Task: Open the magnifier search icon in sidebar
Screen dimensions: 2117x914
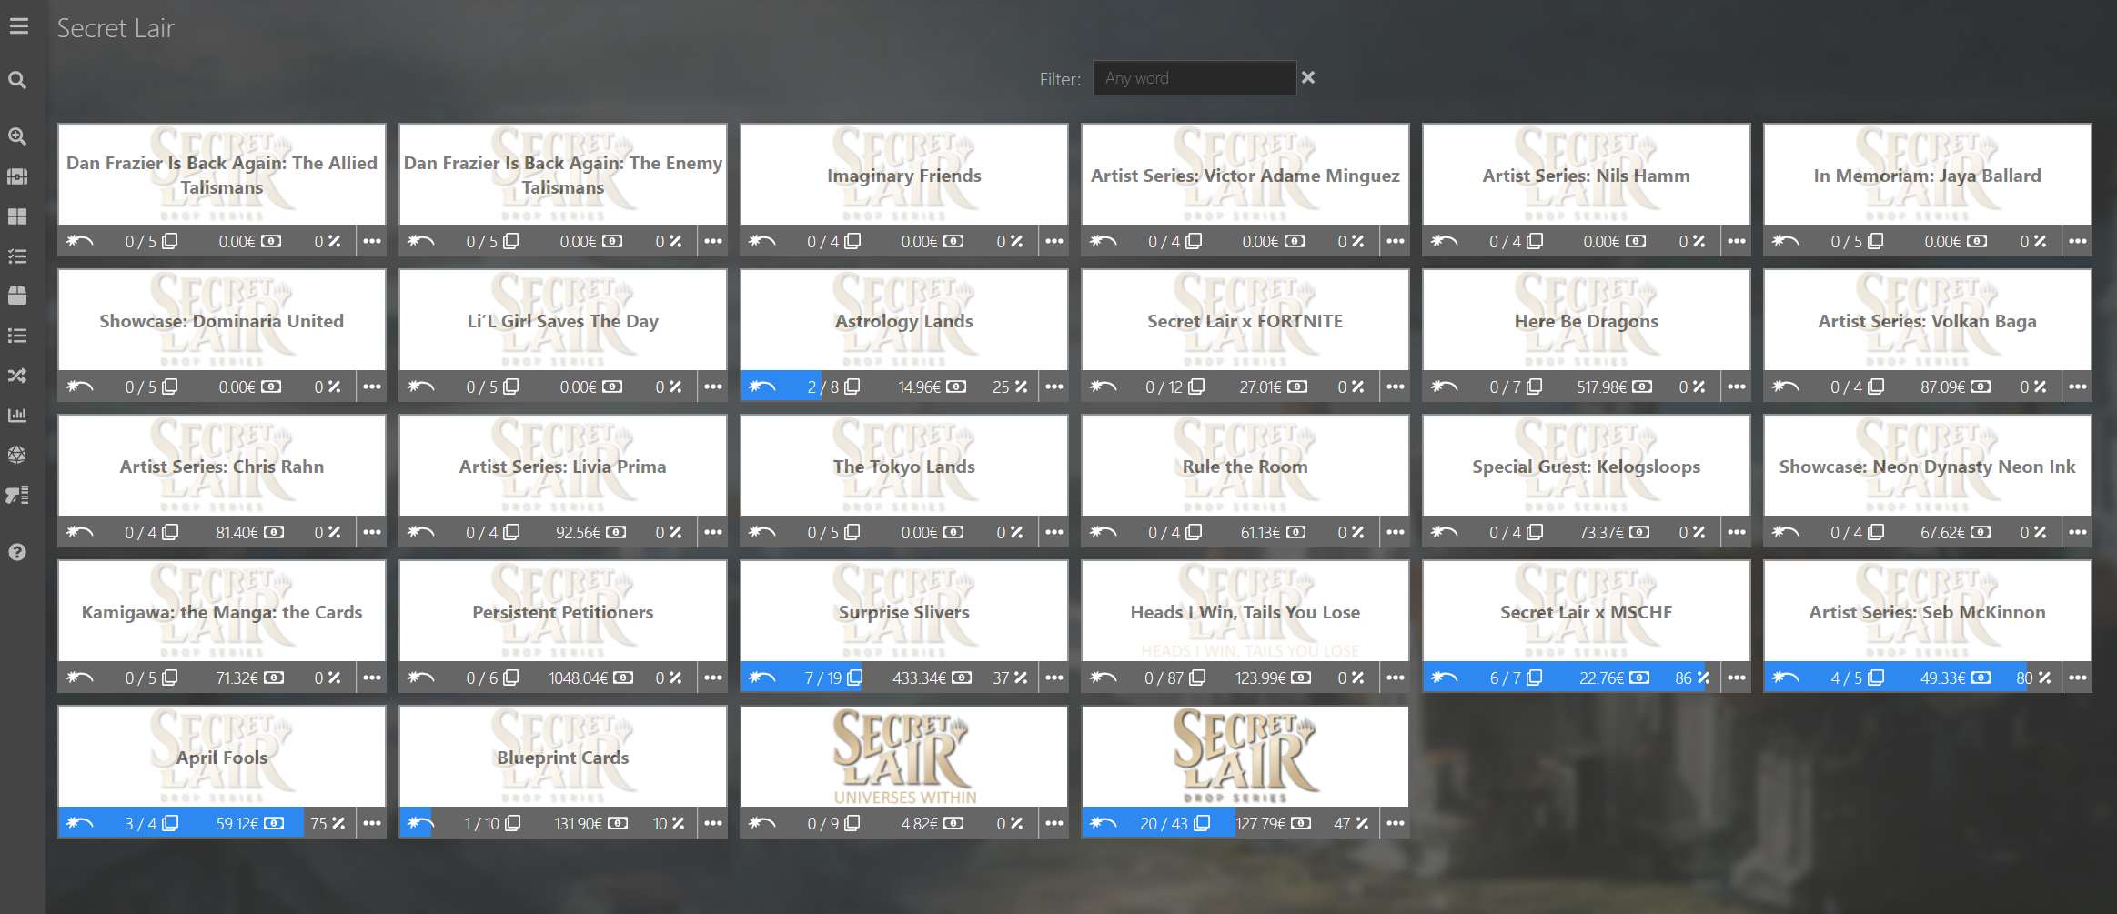Action: pos(17,80)
